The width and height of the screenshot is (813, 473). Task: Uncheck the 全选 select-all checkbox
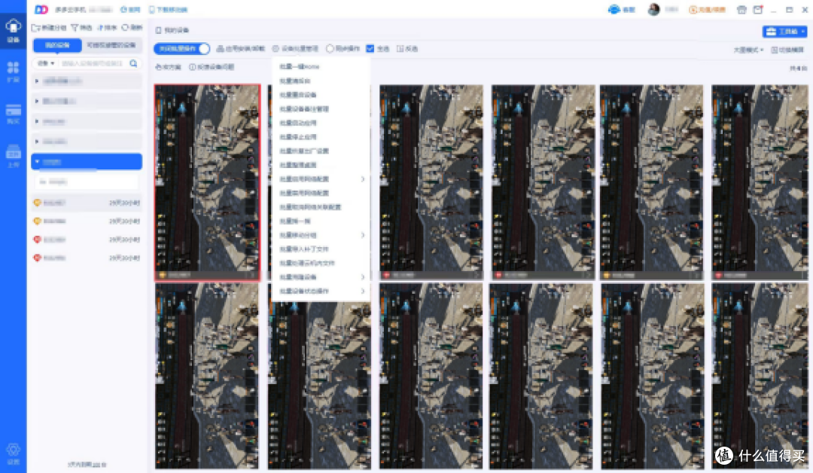coord(370,49)
